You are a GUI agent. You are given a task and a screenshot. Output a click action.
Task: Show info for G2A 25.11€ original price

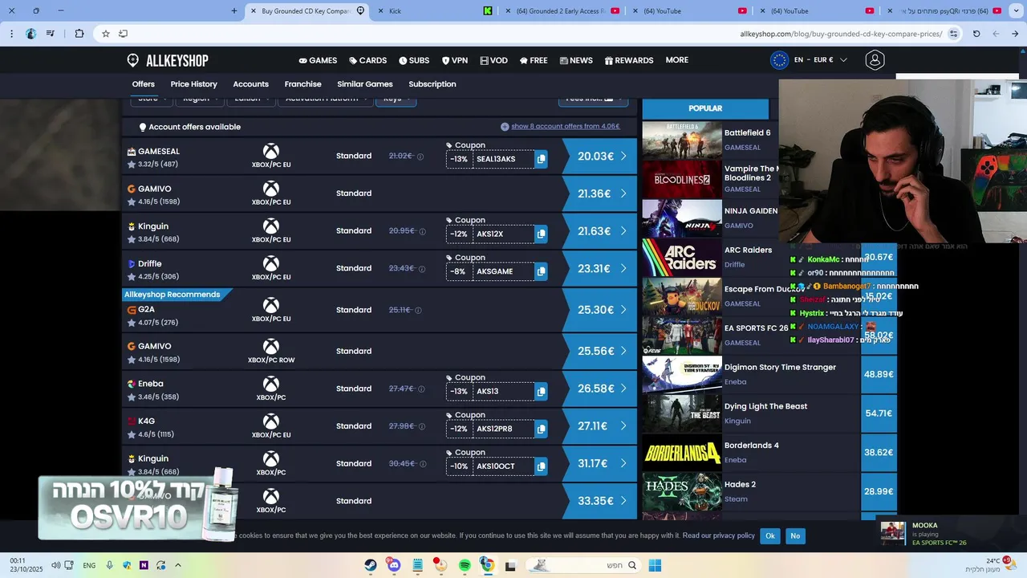coord(418,310)
